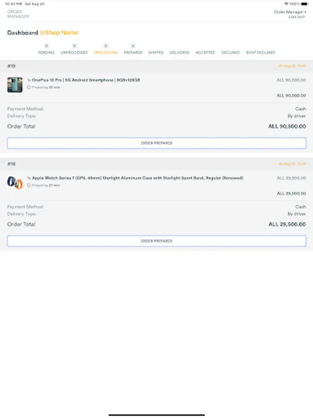The width and height of the screenshot is (313, 418).
Task: Mark order #18 as Order Prepared
Action: pyautogui.click(x=157, y=241)
